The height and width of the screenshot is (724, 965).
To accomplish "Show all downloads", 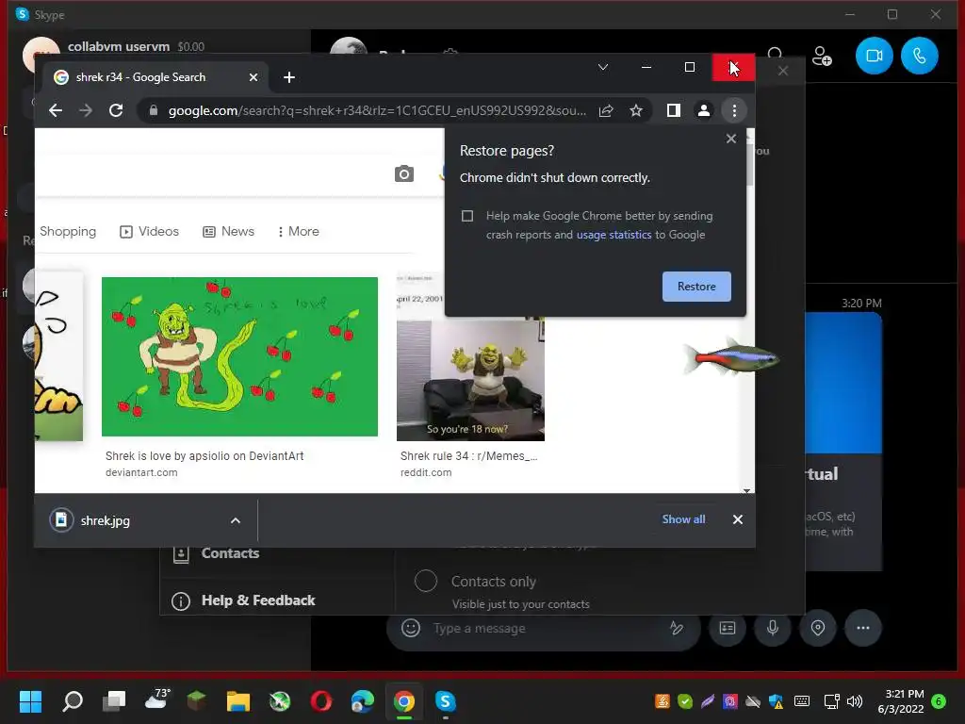I will pyautogui.click(x=684, y=519).
